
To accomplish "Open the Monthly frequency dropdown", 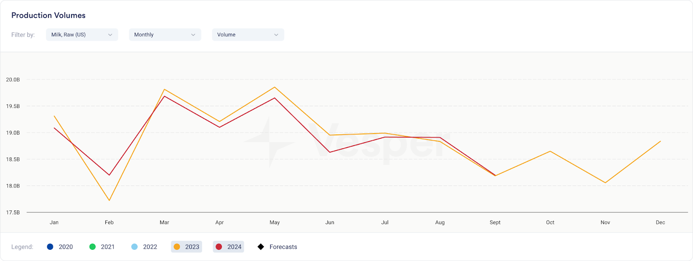I will click(x=165, y=35).
